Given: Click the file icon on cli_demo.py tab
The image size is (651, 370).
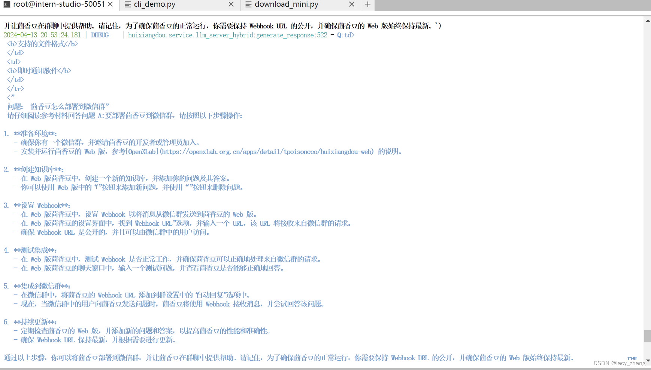Looking at the screenshot, I should (128, 4).
